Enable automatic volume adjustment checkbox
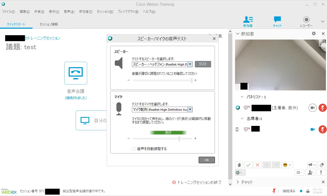The height and width of the screenshot is (196, 327). click(x=134, y=149)
